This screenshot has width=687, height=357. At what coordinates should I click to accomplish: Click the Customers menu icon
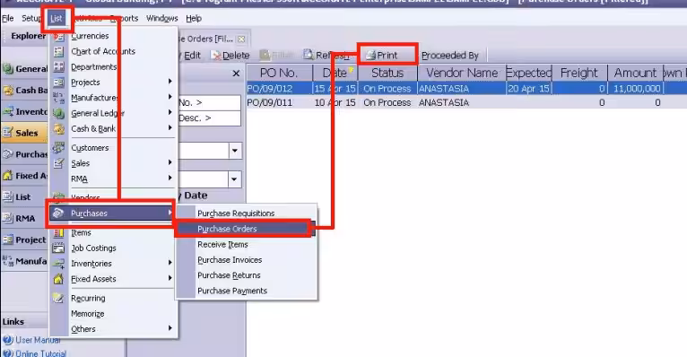[58, 148]
